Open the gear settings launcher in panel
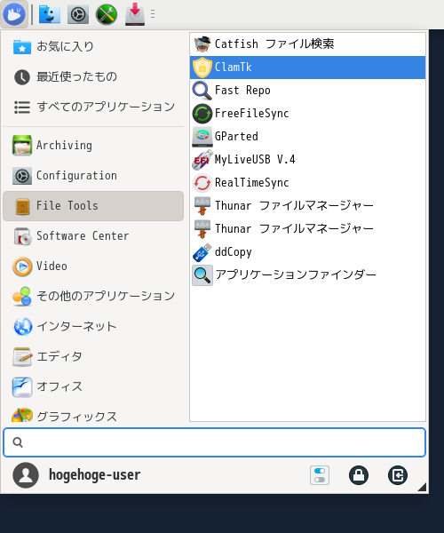Viewport: 444px width, 533px height. click(x=78, y=14)
